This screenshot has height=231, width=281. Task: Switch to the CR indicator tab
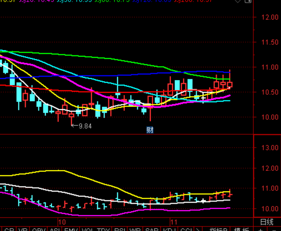pyautogui.click(x=9, y=229)
